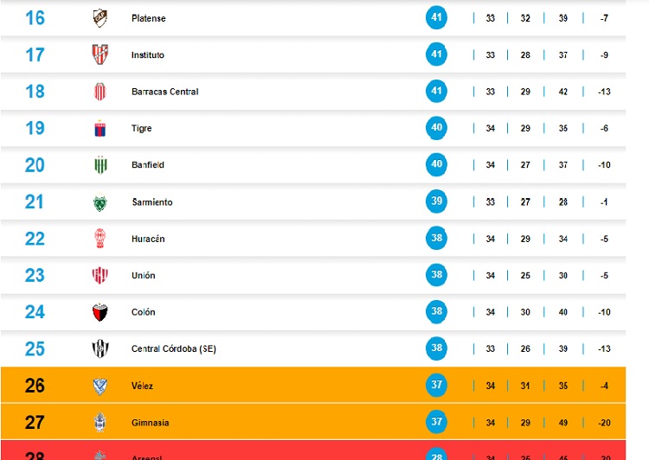Click the Banfield club crest

point(100,165)
